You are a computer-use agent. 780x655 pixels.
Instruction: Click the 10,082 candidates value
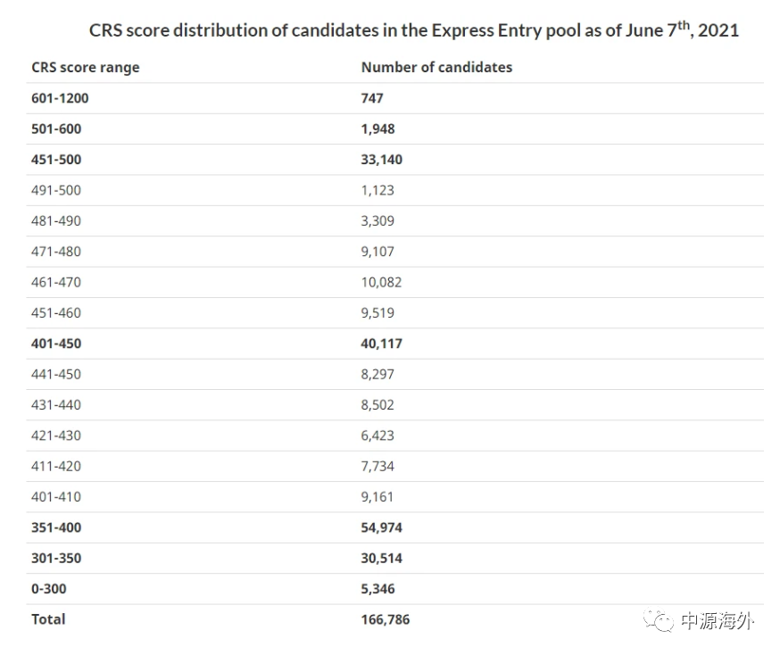tap(381, 282)
